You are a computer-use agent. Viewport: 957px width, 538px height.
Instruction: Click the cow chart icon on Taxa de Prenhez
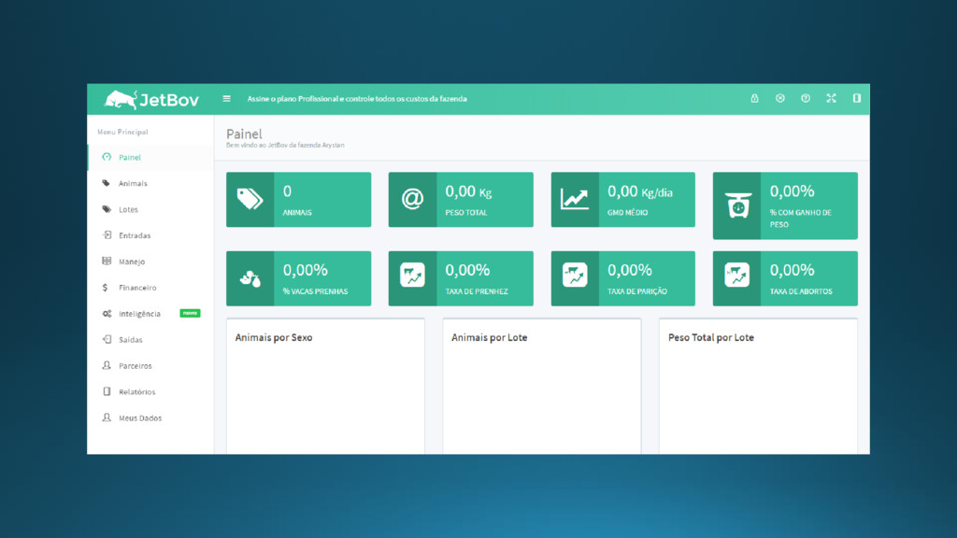pos(412,276)
